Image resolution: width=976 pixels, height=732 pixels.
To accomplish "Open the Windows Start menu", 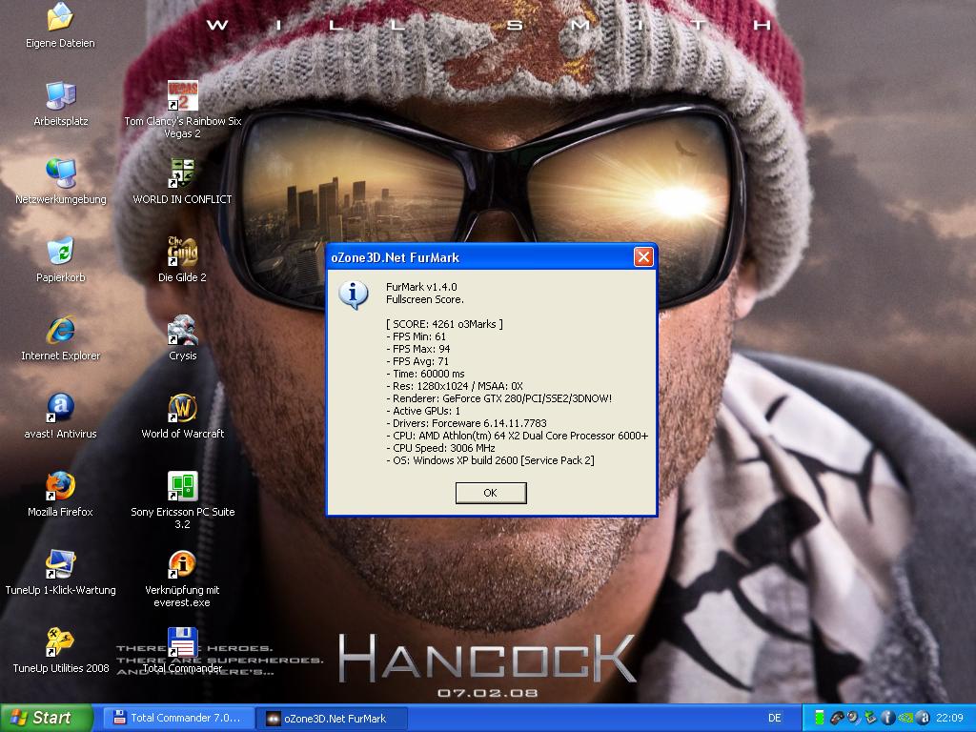I will pyautogui.click(x=46, y=718).
